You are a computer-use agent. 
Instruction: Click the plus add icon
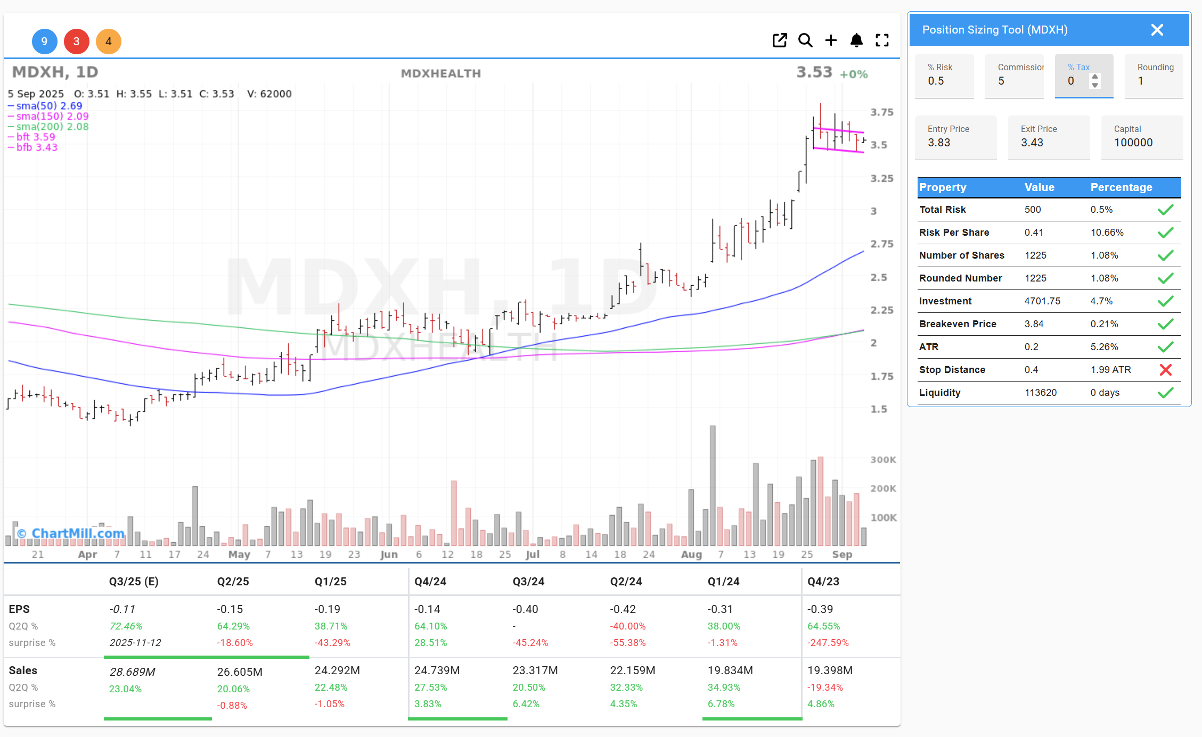(831, 40)
